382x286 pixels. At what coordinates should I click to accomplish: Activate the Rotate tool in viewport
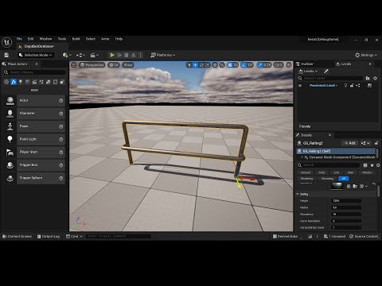tap(201, 65)
